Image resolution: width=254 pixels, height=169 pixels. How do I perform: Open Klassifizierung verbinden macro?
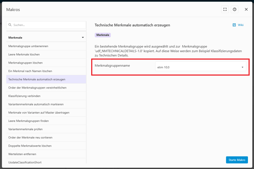point(46,96)
